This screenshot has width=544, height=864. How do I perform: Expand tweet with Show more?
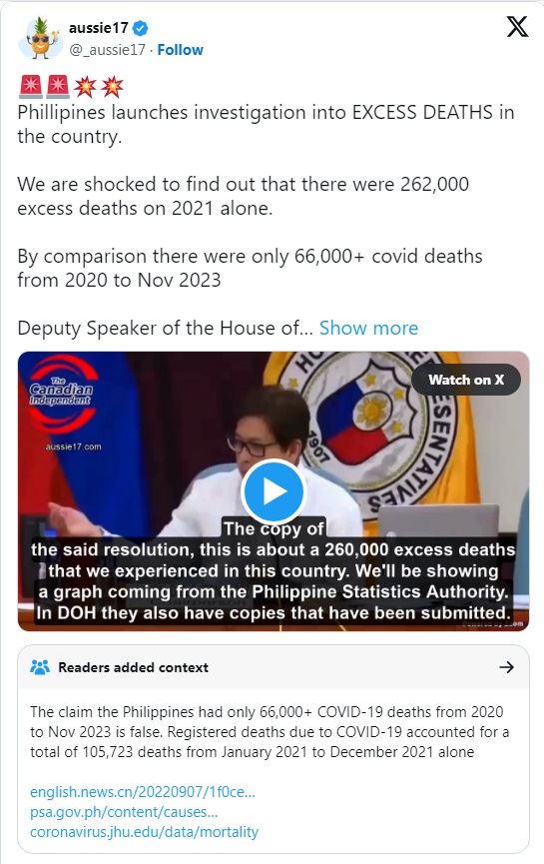[368, 328]
